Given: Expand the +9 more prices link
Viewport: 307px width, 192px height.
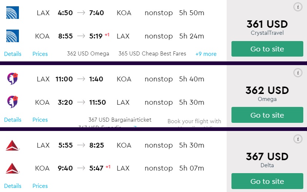Looking at the screenshot, I should pyautogui.click(x=206, y=54).
